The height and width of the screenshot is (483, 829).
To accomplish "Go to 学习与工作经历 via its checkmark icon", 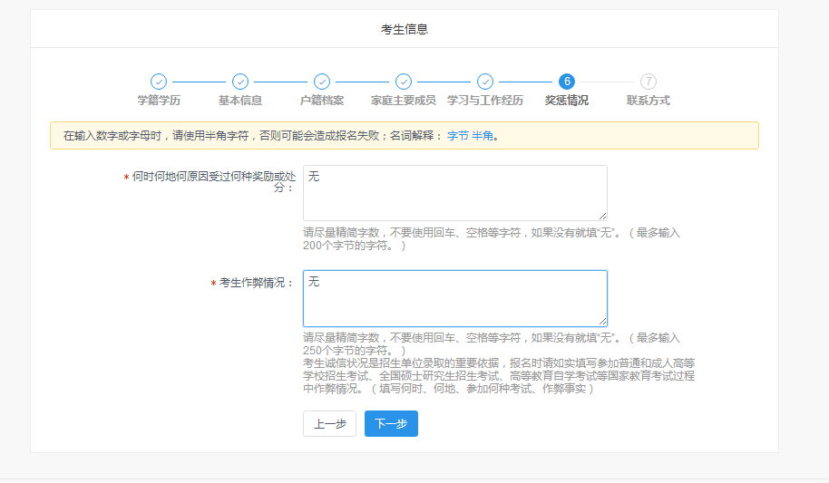I will 485,82.
